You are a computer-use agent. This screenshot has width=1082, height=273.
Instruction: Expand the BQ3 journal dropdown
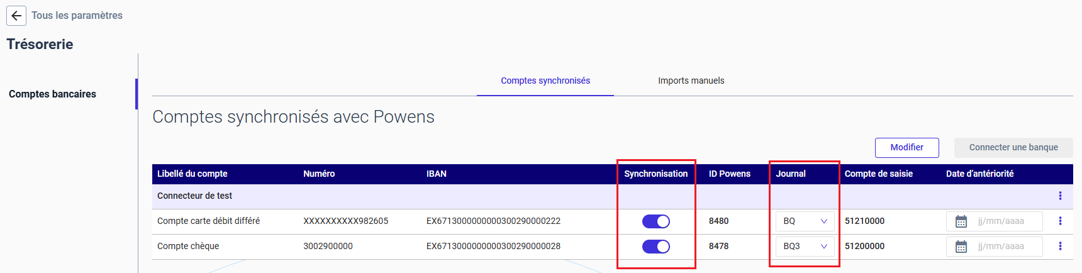[x=805, y=247]
